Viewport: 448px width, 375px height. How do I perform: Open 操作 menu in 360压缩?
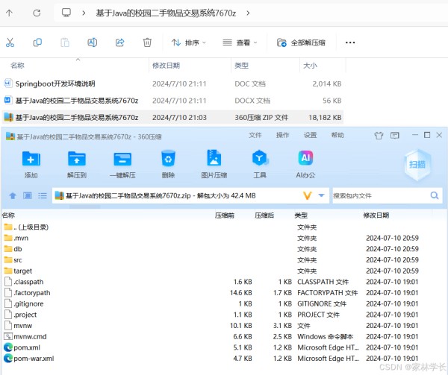coord(282,135)
